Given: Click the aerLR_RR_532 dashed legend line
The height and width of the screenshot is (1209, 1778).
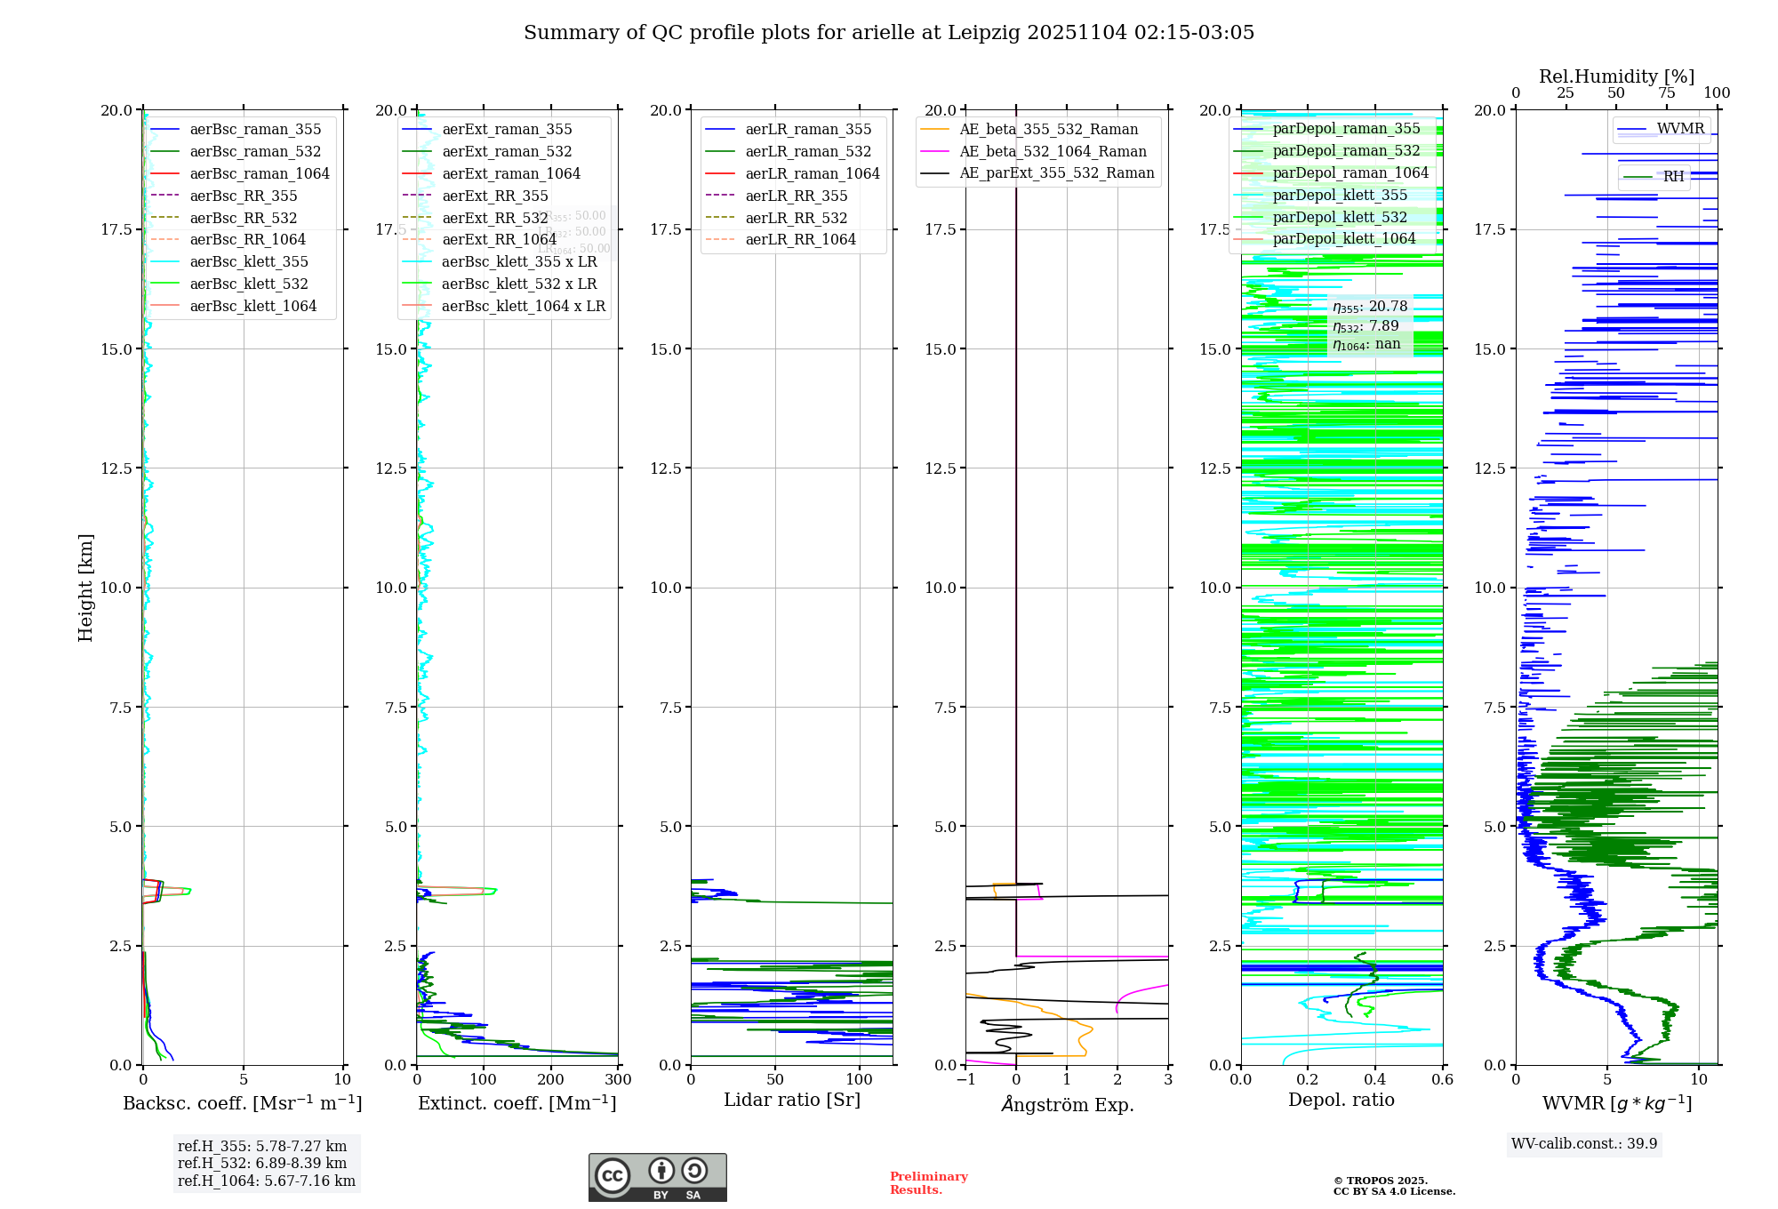Looking at the screenshot, I should coord(720,218).
